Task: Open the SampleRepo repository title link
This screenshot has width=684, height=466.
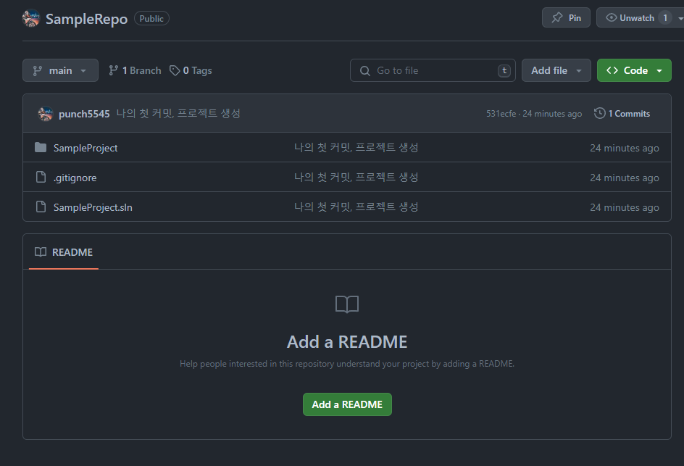Action: click(x=86, y=19)
